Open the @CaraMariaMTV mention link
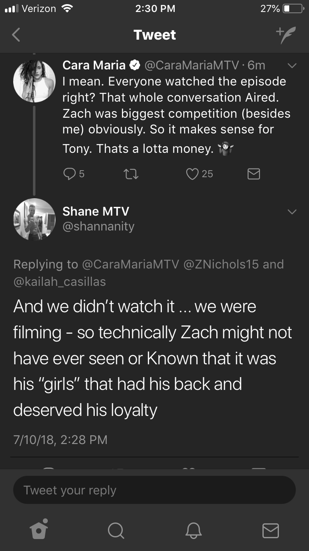 pyautogui.click(x=131, y=264)
